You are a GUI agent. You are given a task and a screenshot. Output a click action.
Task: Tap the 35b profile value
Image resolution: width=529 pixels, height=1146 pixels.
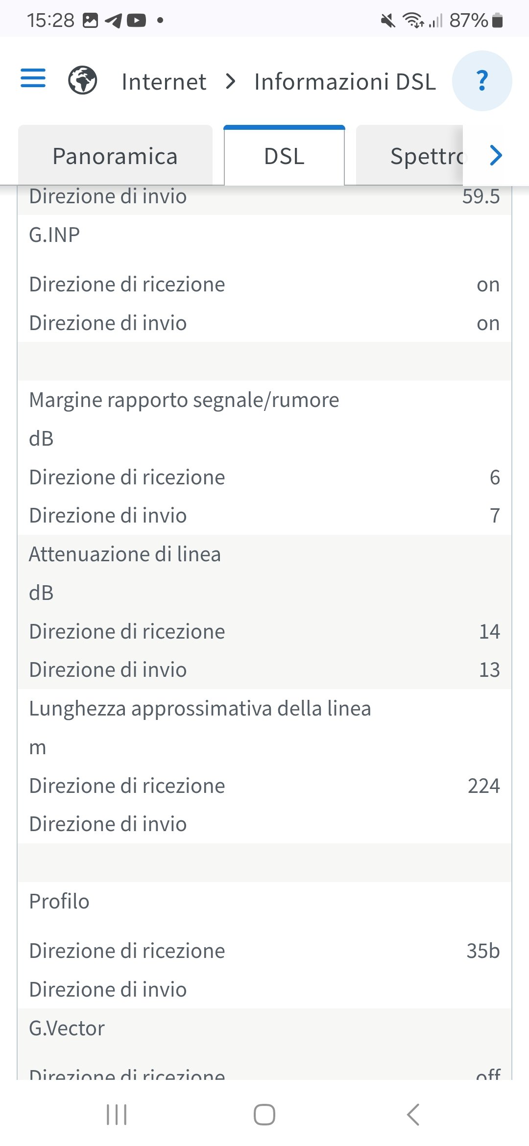click(483, 951)
